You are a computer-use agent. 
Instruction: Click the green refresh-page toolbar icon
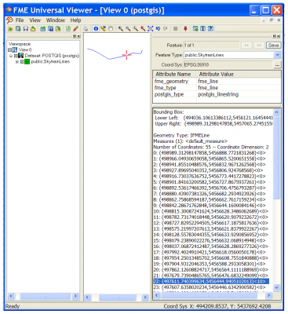click(x=68, y=29)
